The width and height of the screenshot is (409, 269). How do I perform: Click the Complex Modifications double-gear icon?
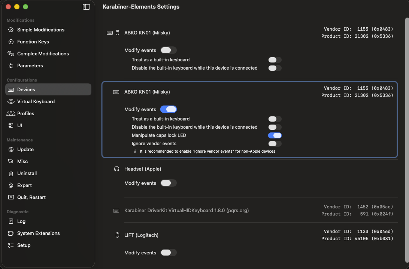[x=11, y=54]
